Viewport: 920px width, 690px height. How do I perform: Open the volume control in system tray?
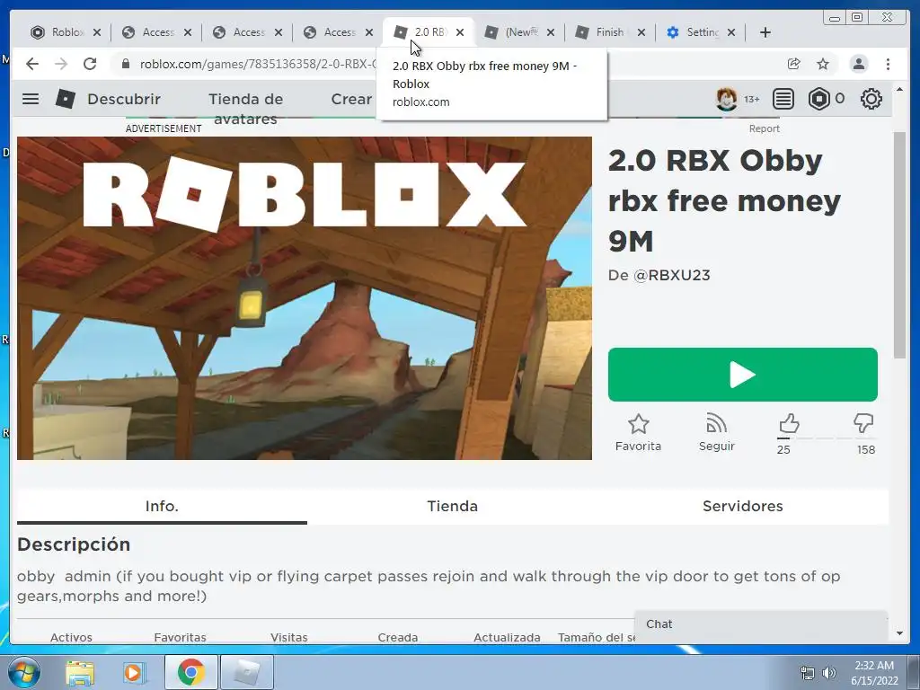coord(829,673)
